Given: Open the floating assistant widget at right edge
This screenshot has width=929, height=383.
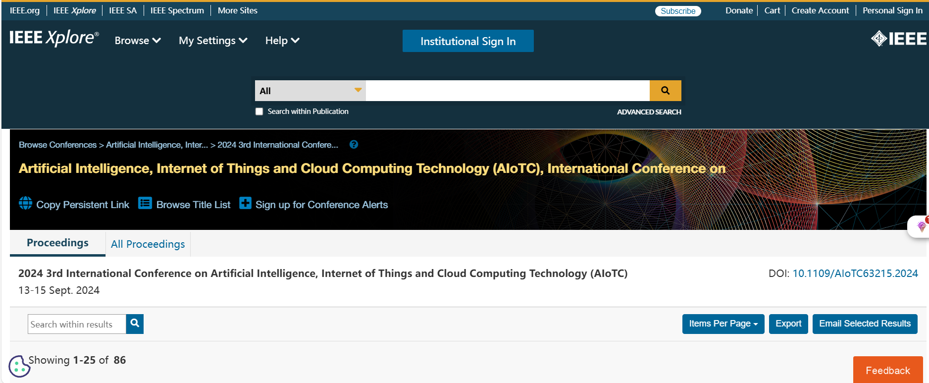Looking at the screenshot, I should click(x=920, y=226).
